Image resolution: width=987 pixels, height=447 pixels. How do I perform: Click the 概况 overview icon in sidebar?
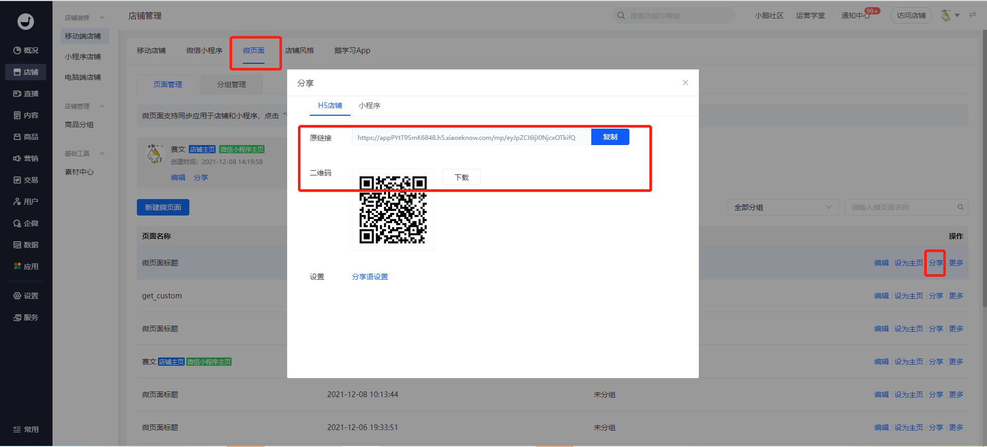click(17, 50)
